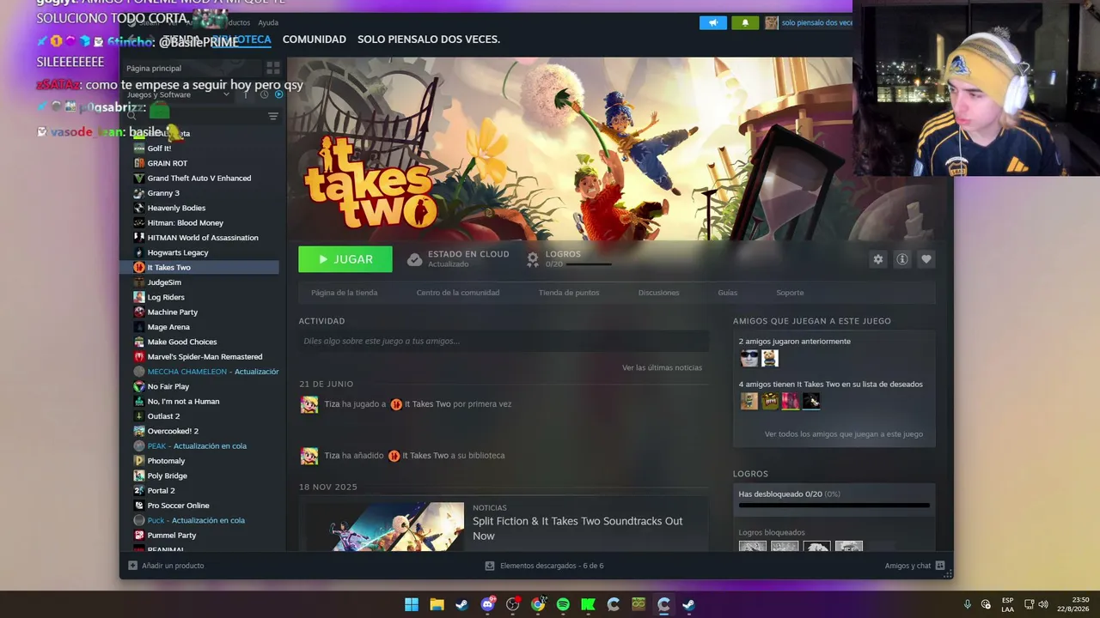This screenshot has width=1100, height=618.
Task: Switch library to grid collections view icon
Action: 273,68
